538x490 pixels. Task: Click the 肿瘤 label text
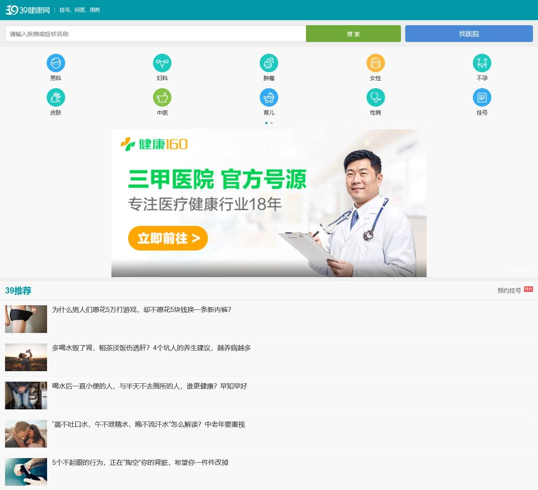tap(269, 78)
